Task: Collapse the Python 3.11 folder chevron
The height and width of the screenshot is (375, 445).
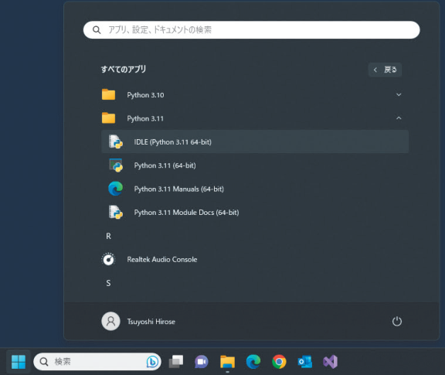Action: coord(399,118)
